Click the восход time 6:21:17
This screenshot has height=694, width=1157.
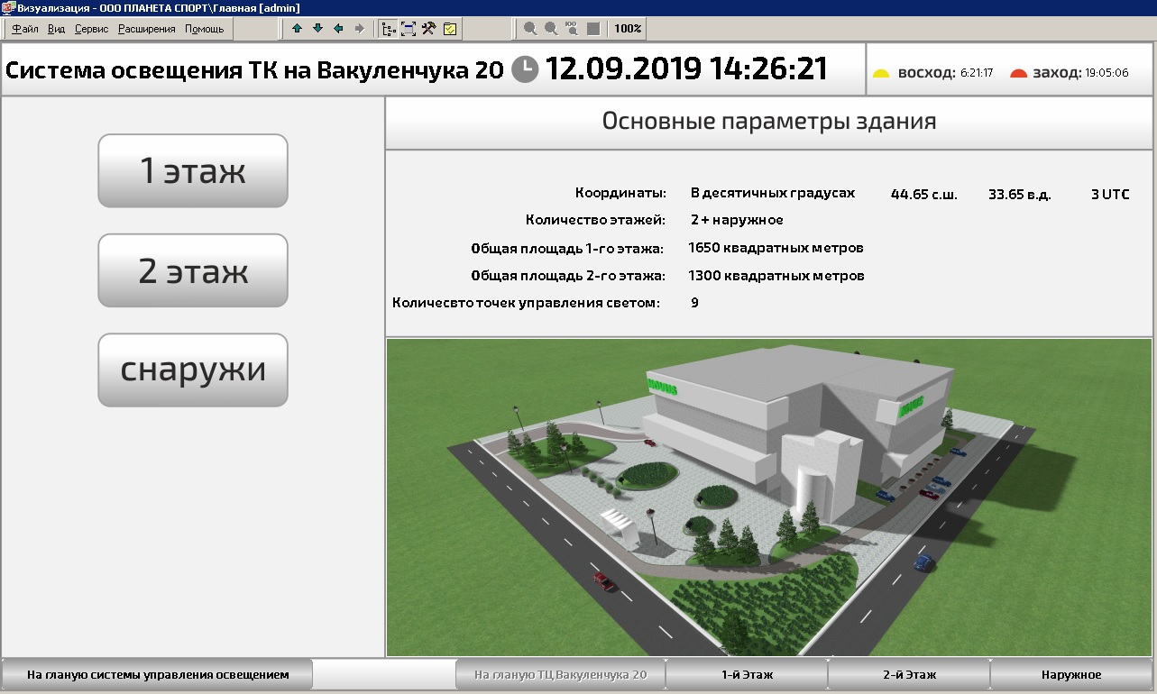(x=977, y=73)
